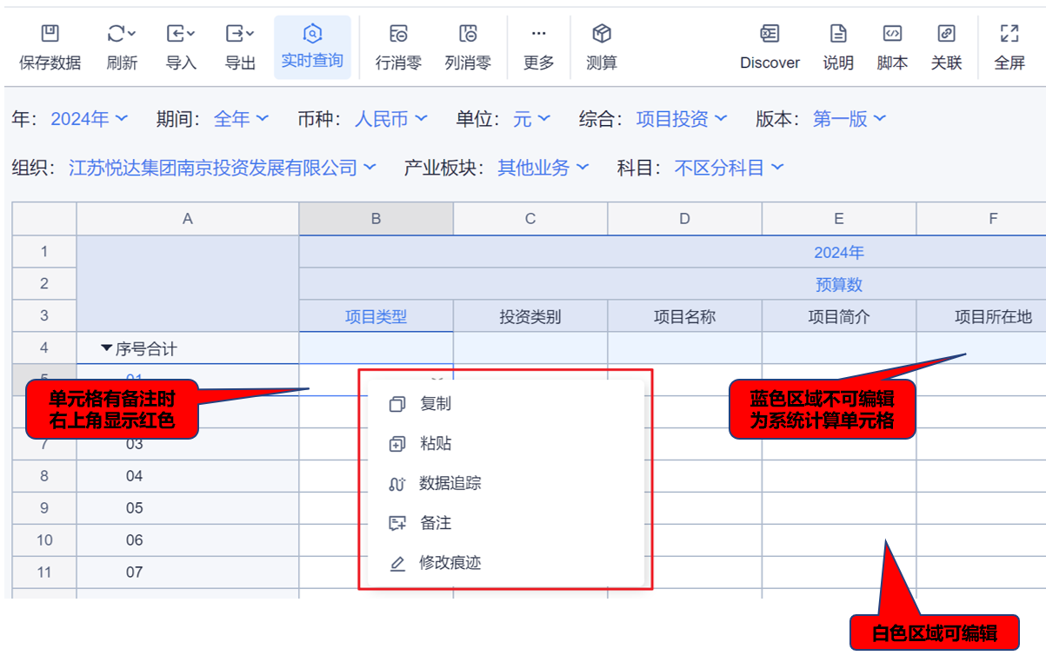Click the column zero-suppress (列消零) icon

[x=468, y=35]
